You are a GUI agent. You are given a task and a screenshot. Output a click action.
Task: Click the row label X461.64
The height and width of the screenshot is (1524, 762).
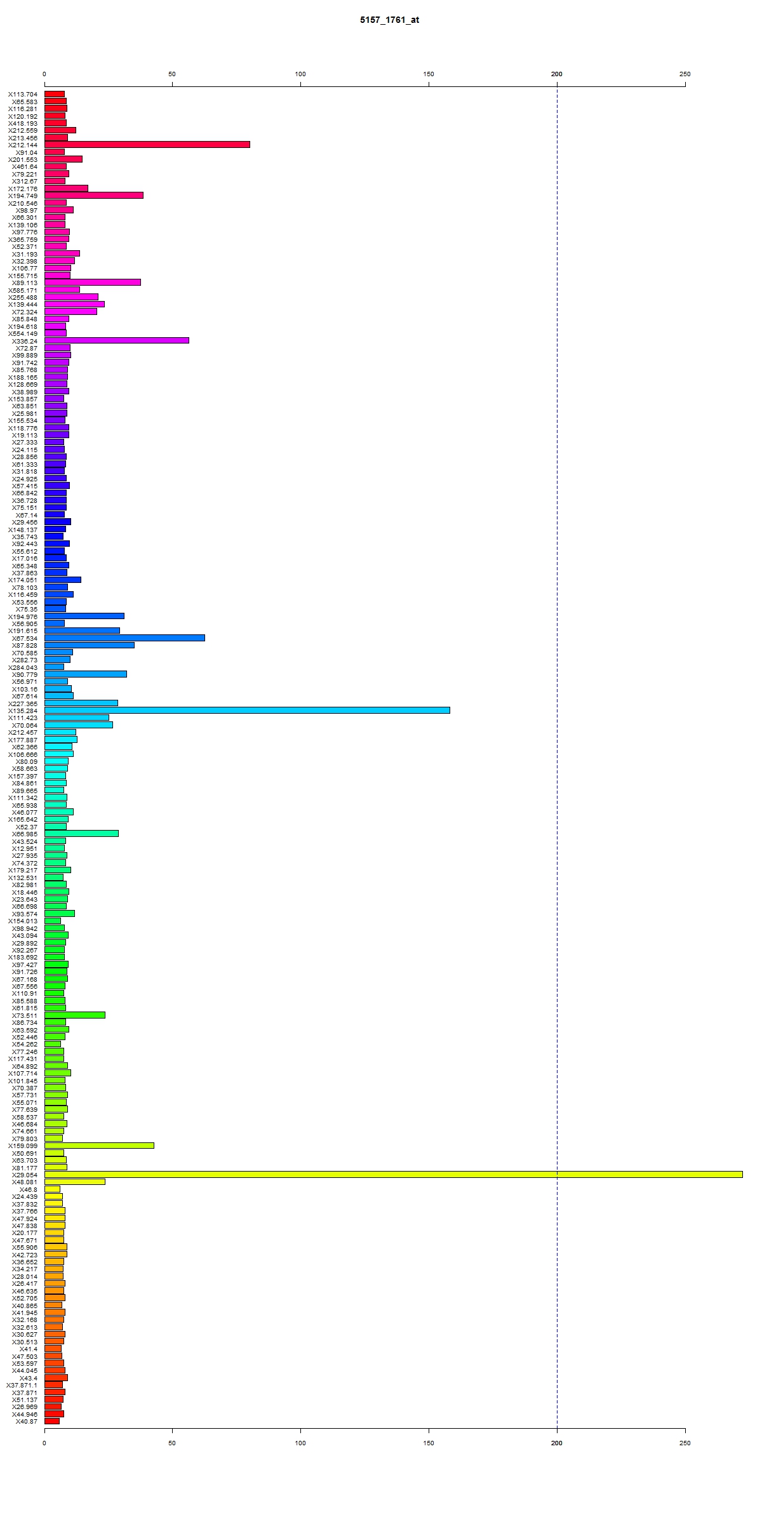tap(25, 166)
